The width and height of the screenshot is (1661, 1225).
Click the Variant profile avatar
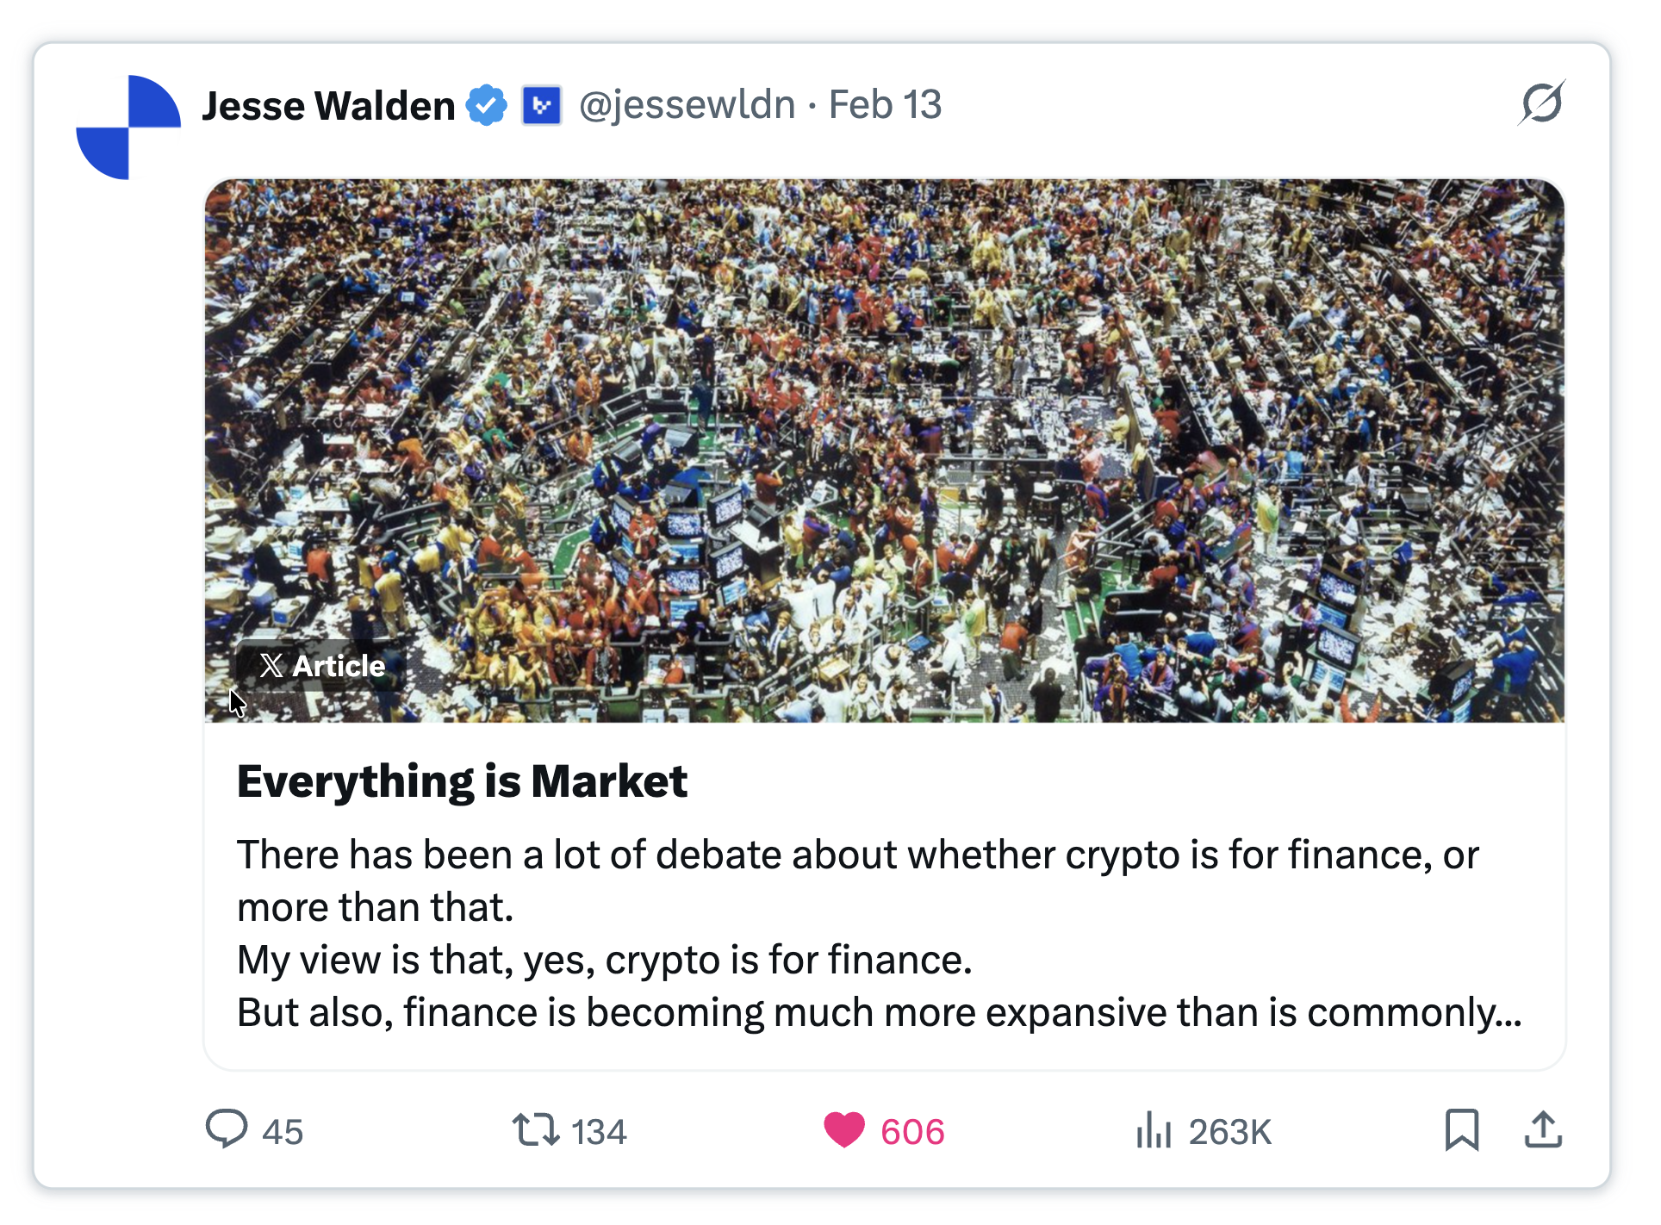click(x=128, y=127)
